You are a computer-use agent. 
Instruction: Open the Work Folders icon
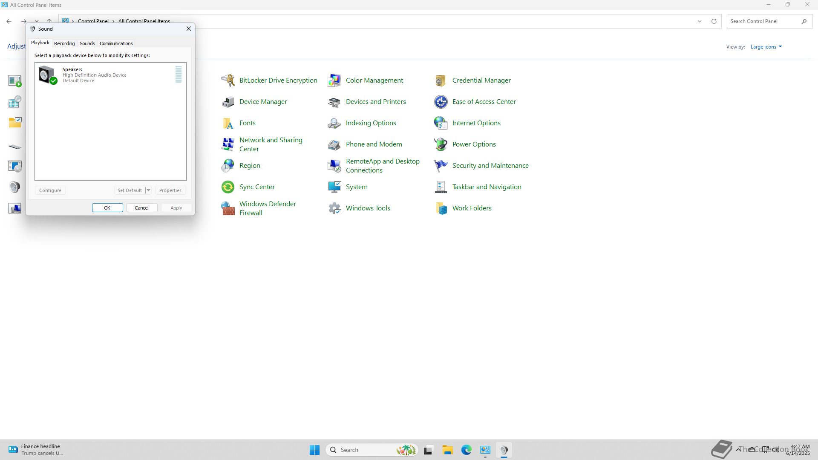pyautogui.click(x=441, y=208)
